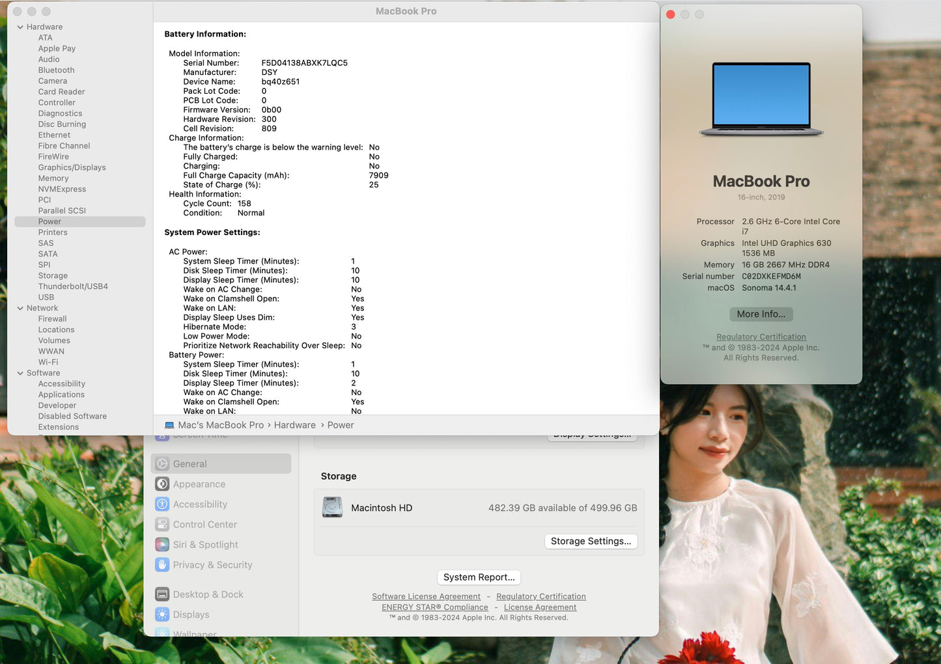The height and width of the screenshot is (664, 941).
Task: Click the Desktop & Dock icon
Action: (162, 594)
